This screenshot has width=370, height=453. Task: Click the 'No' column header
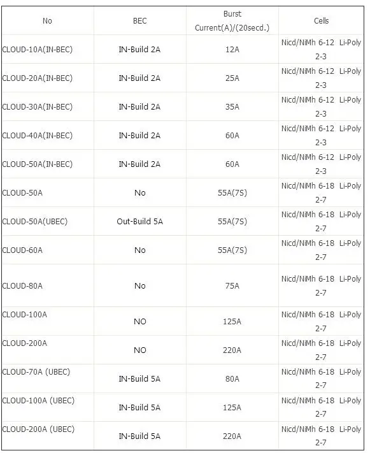click(47, 21)
